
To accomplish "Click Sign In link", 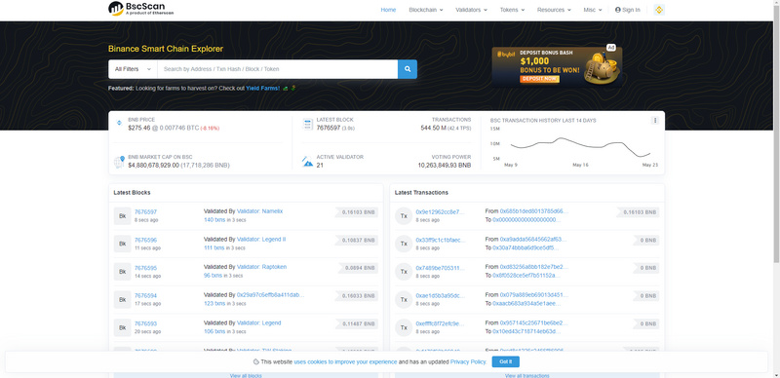I will pos(628,10).
